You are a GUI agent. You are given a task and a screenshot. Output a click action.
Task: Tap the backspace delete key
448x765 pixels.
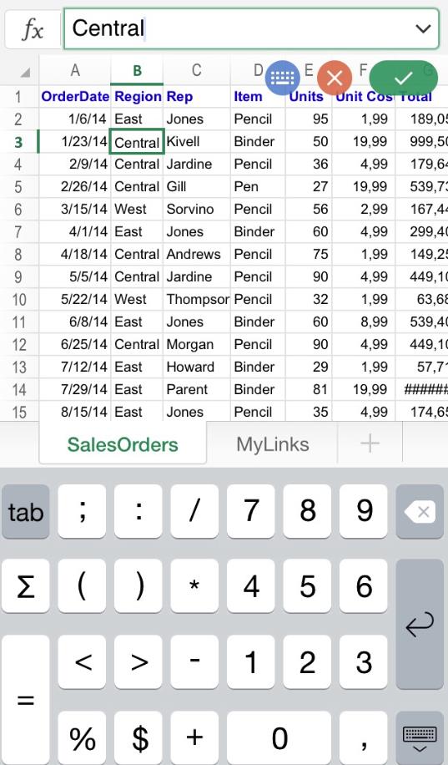[x=420, y=512]
